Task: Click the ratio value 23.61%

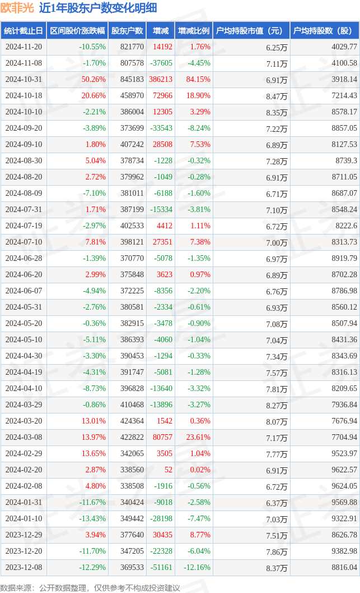Action: tap(199, 437)
